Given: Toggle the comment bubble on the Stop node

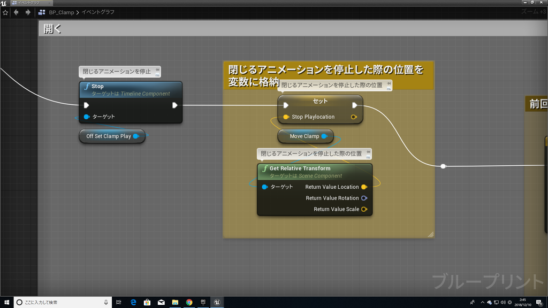Looking at the screenshot, I should [158, 71].
